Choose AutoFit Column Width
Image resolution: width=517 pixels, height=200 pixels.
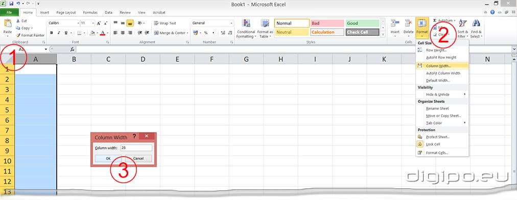tap(442, 73)
